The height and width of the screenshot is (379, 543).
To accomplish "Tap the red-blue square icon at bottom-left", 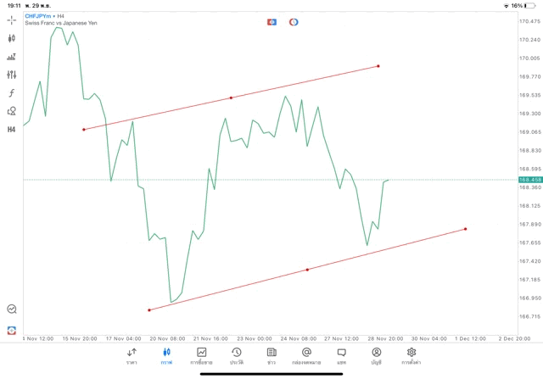I will pos(12,330).
